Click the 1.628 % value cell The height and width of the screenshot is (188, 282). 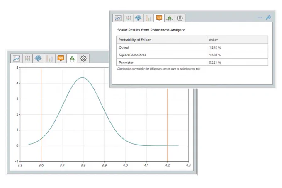click(x=238, y=55)
